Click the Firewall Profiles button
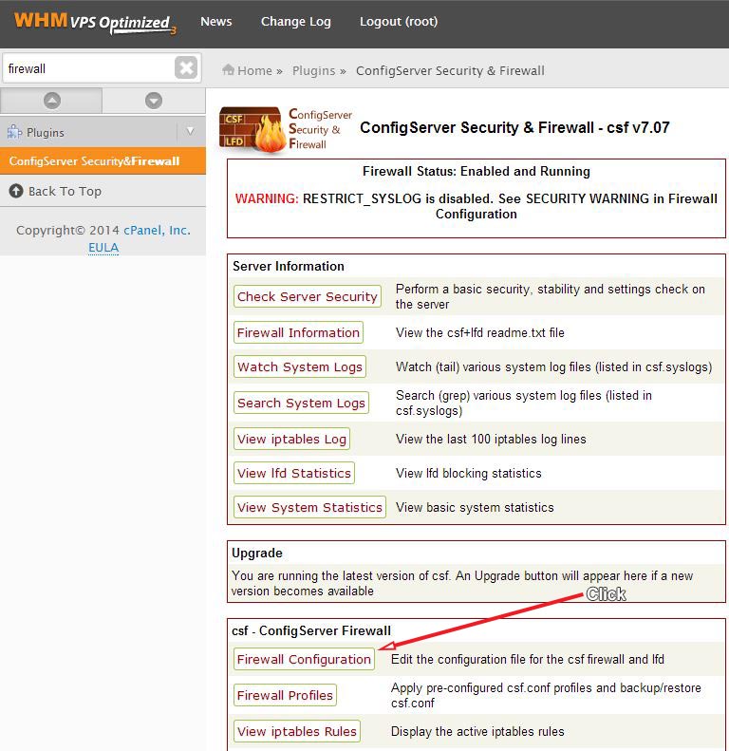The image size is (729, 751). [x=285, y=695]
